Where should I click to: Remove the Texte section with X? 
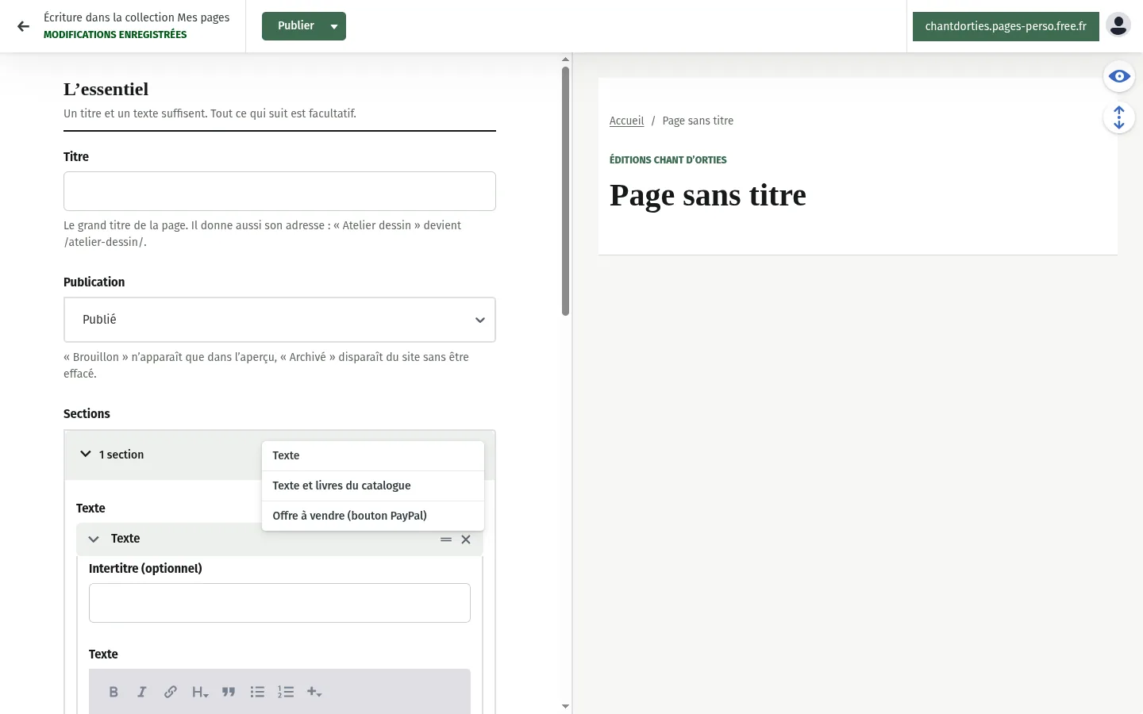pyautogui.click(x=466, y=539)
